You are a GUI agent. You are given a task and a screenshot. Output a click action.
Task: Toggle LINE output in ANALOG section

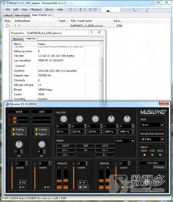[x=83, y=187]
